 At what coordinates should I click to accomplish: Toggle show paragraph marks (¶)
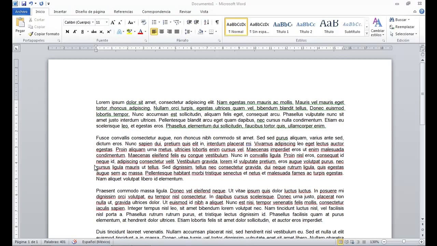(217, 22)
